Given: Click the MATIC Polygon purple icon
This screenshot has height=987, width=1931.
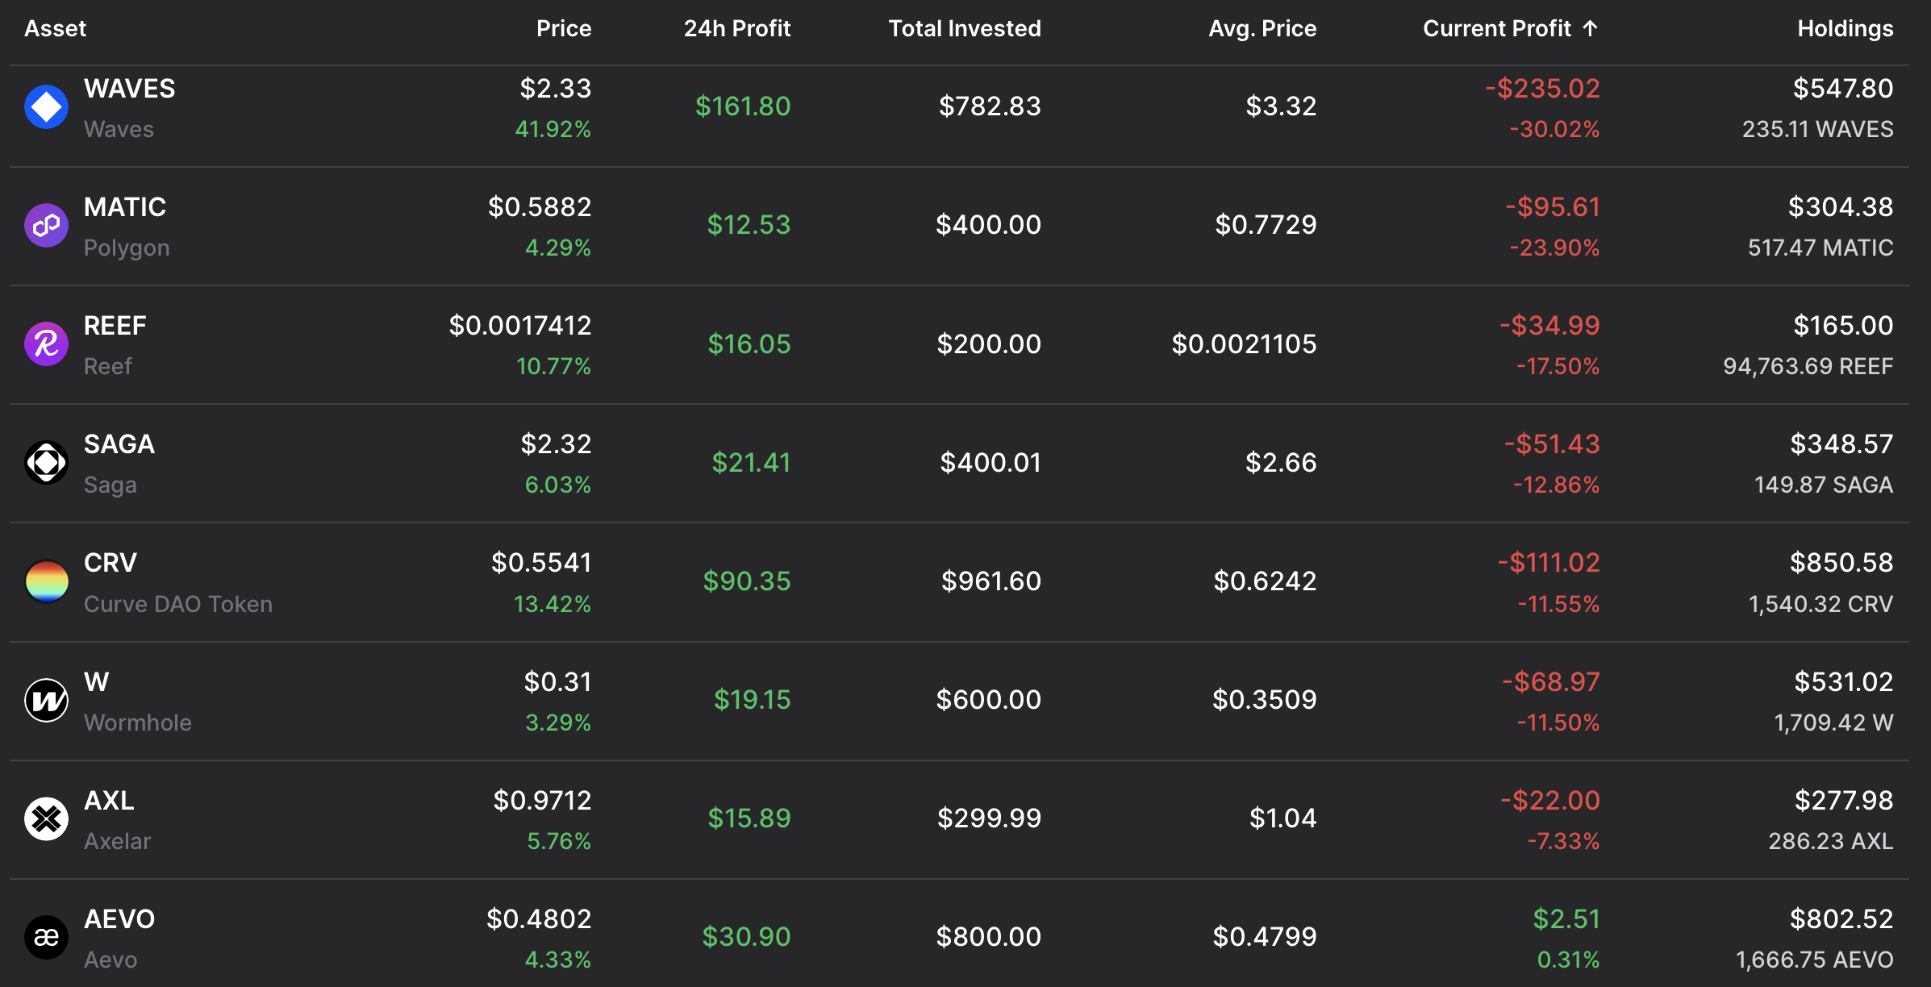Looking at the screenshot, I should [x=46, y=225].
